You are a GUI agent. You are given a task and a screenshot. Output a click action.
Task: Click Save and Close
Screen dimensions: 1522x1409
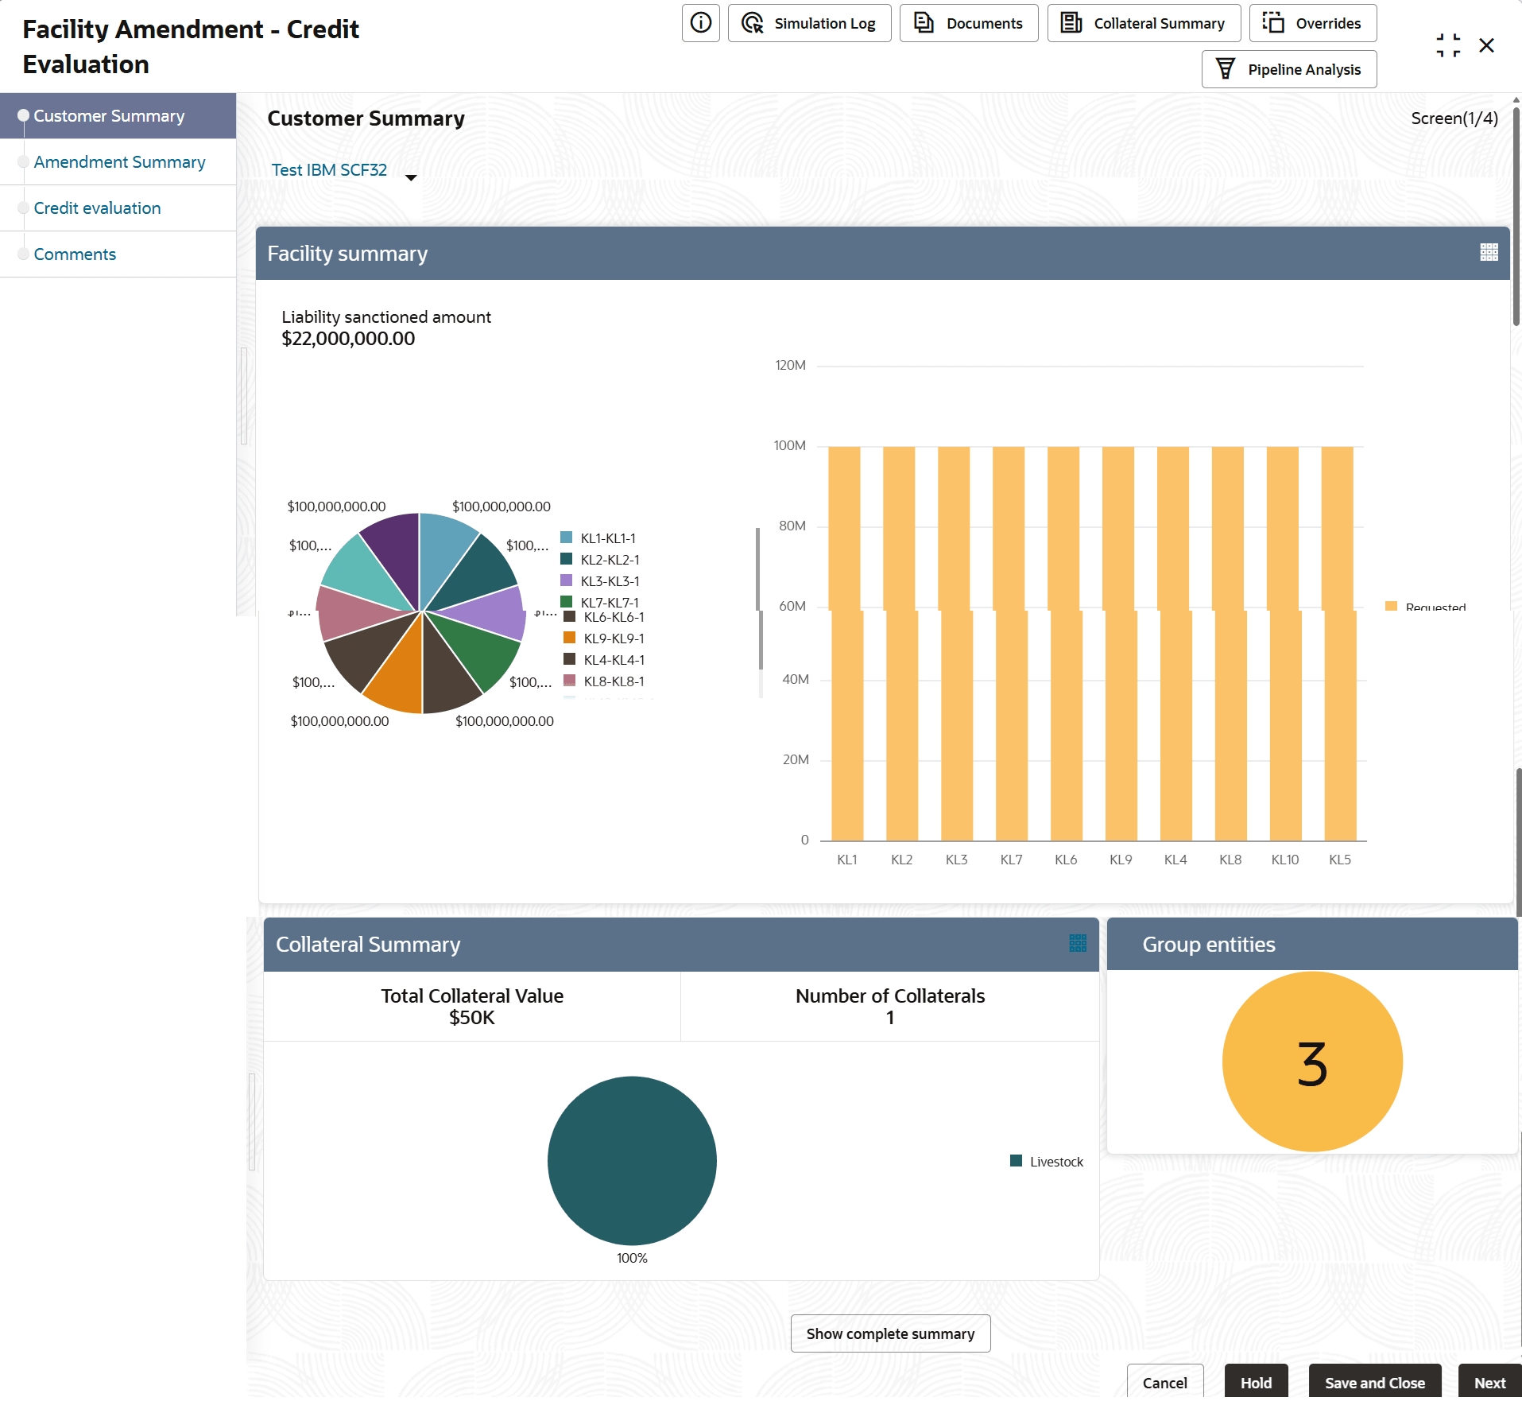point(1375,1382)
